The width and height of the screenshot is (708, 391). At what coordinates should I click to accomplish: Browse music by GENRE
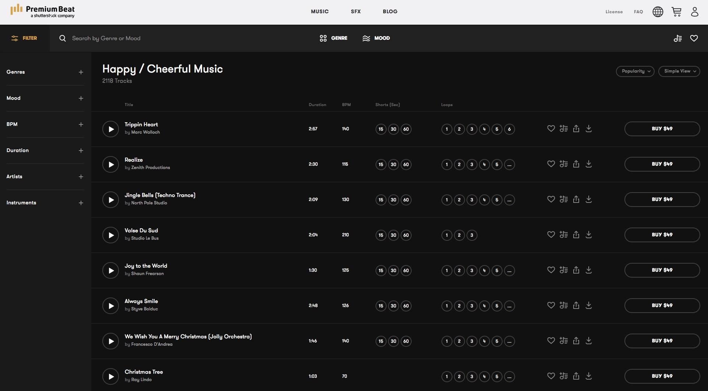(332, 38)
